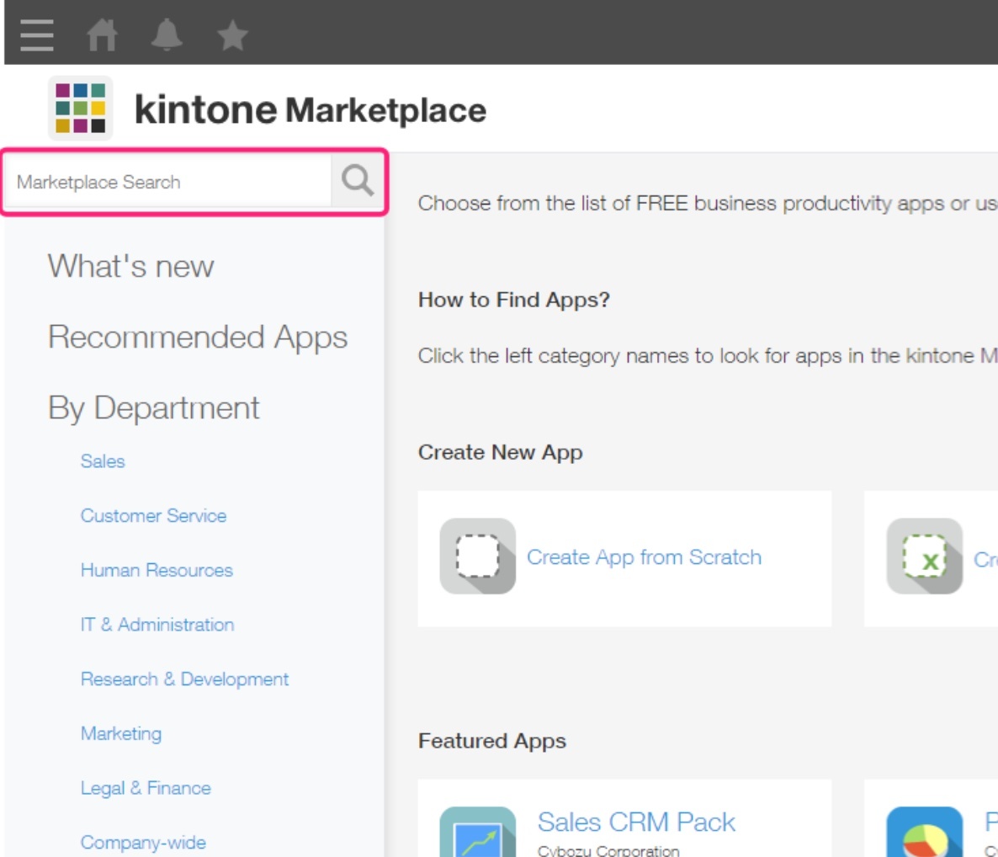Show IT & Administration apps
The width and height of the screenshot is (998, 857).
(157, 625)
